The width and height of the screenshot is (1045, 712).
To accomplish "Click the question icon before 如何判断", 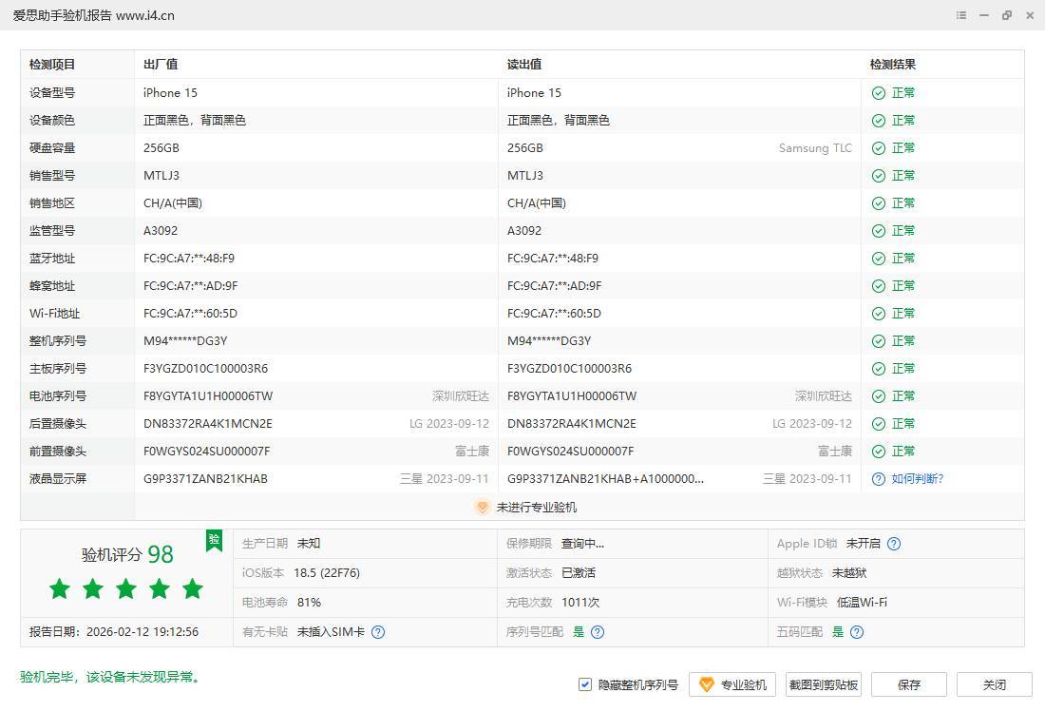I will click(x=879, y=479).
